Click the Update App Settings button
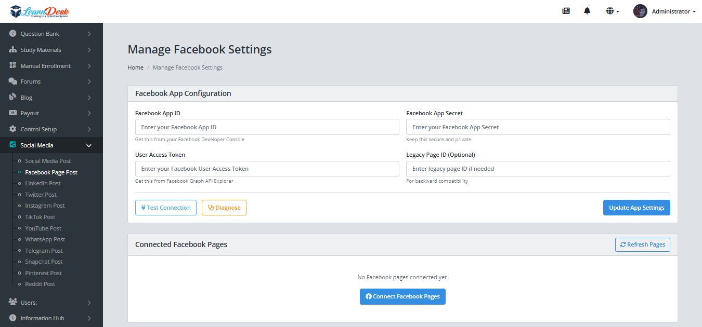This screenshot has width=702, height=327. [x=636, y=208]
